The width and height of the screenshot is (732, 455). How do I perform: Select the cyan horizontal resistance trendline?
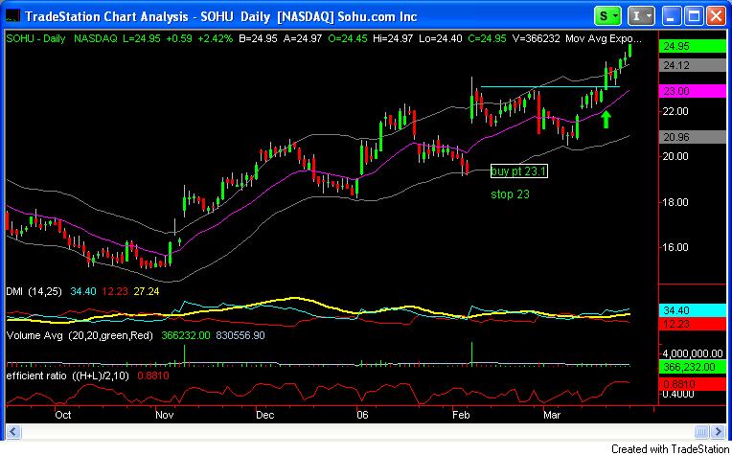click(x=550, y=86)
